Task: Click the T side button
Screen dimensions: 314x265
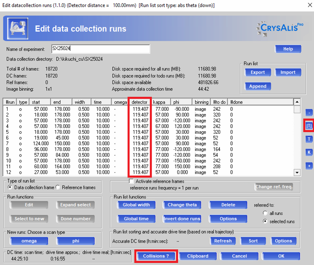Action: pos(309,139)
